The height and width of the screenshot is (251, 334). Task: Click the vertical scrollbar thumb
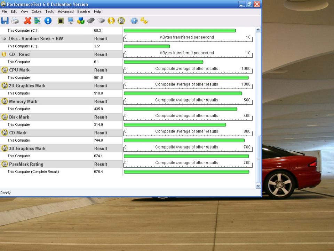pyautogui.click(x=258, y=159)
